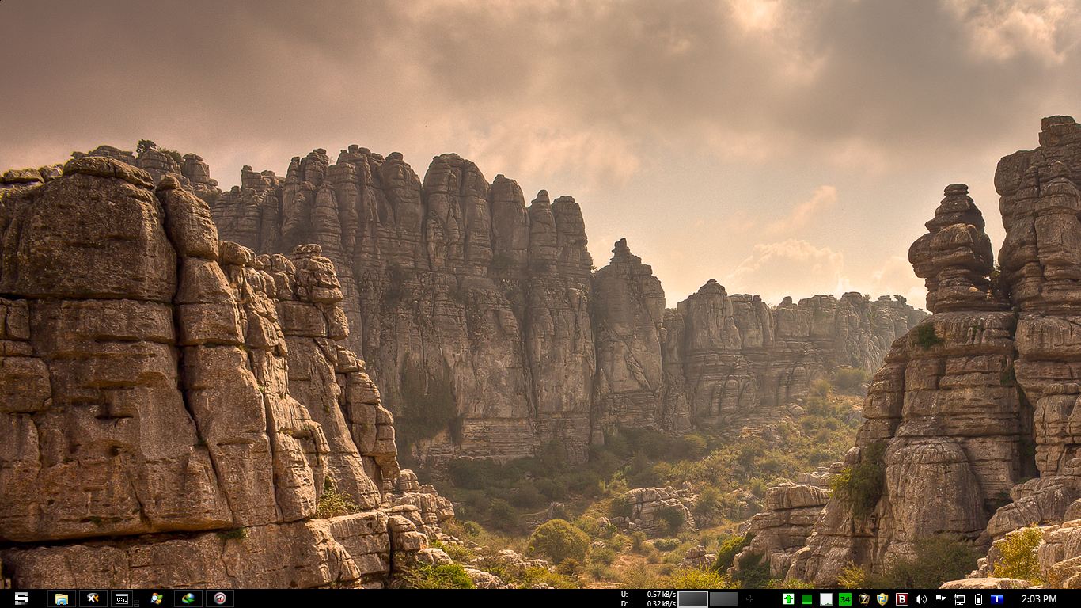Open the globe with green arrow app
This screenshot has height=608, width=1081.
pos(188,598)
